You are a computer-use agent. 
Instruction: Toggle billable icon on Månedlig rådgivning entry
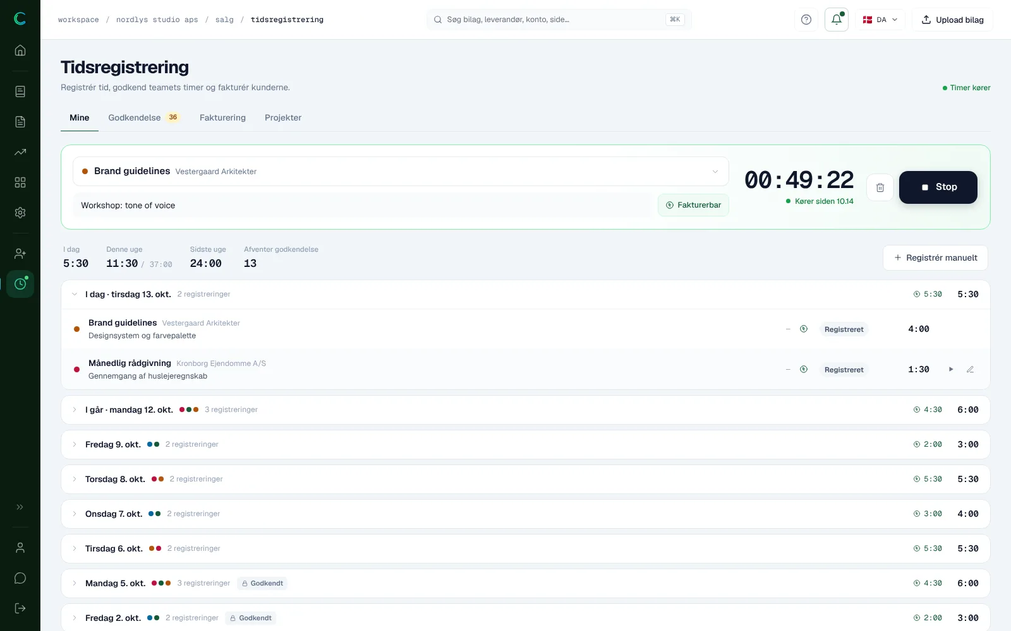tap(804, 369)
